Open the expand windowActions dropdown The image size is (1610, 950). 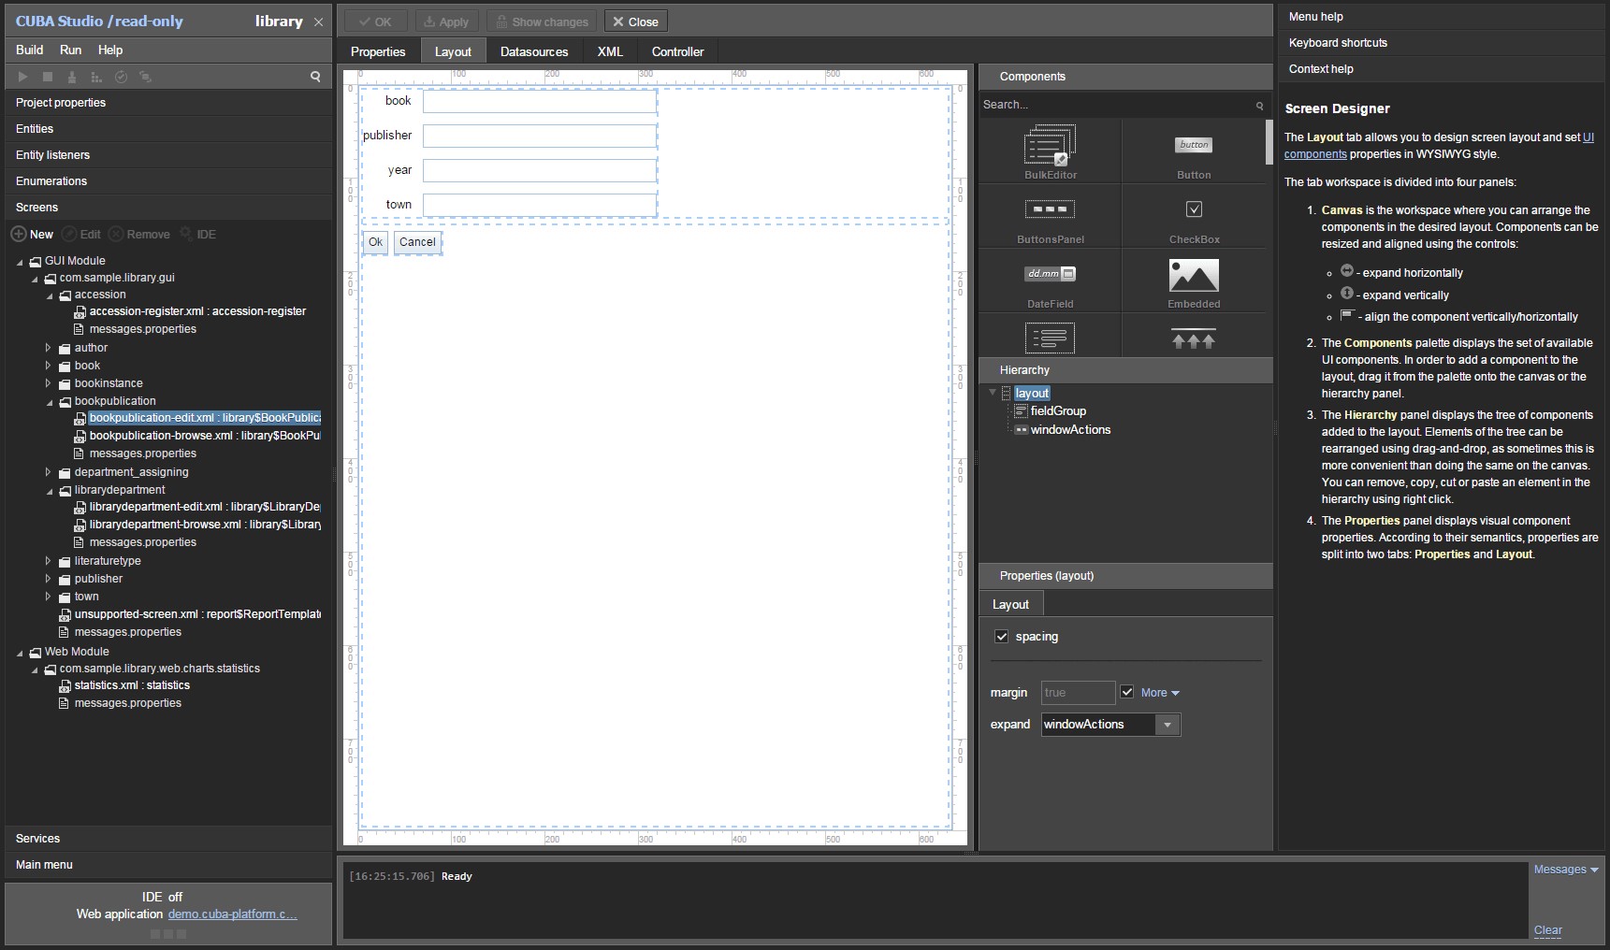click(x=1167, y=725)
